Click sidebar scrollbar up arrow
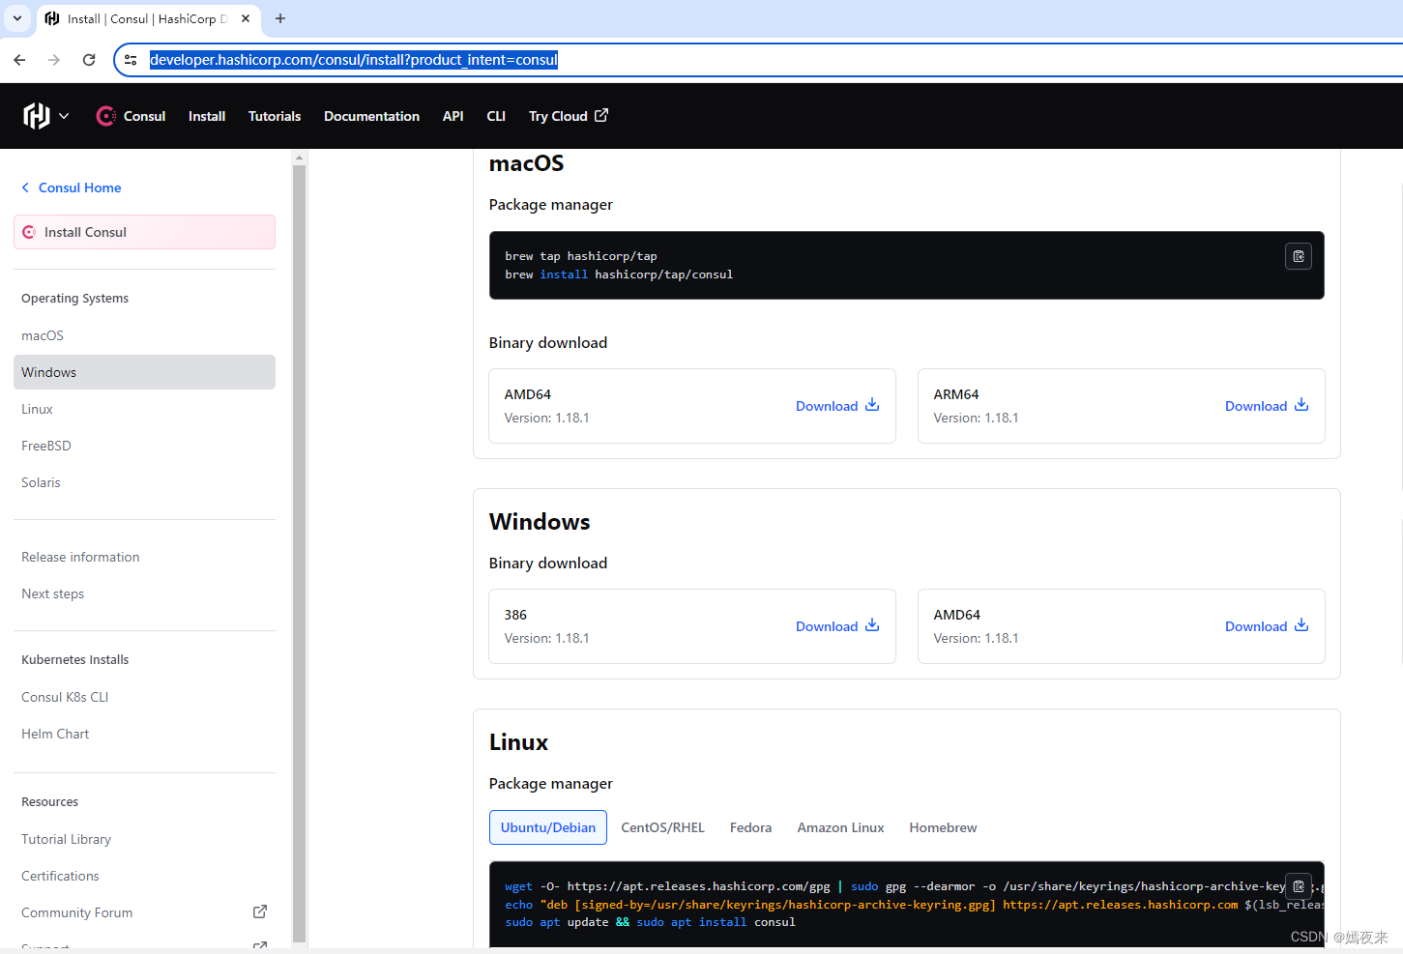1403x954 pixels. tap(299, 157)
